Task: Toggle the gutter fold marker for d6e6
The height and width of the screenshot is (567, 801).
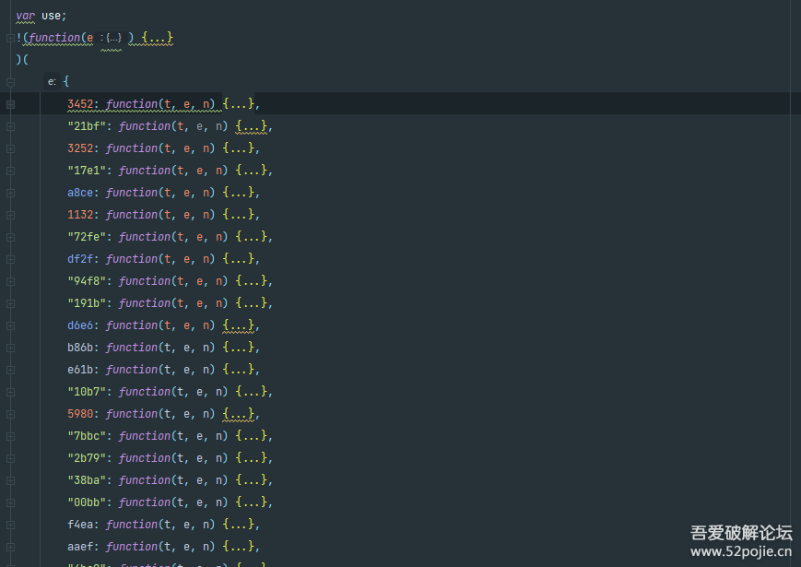Action: pyautogui.click(x=10, y=325)
